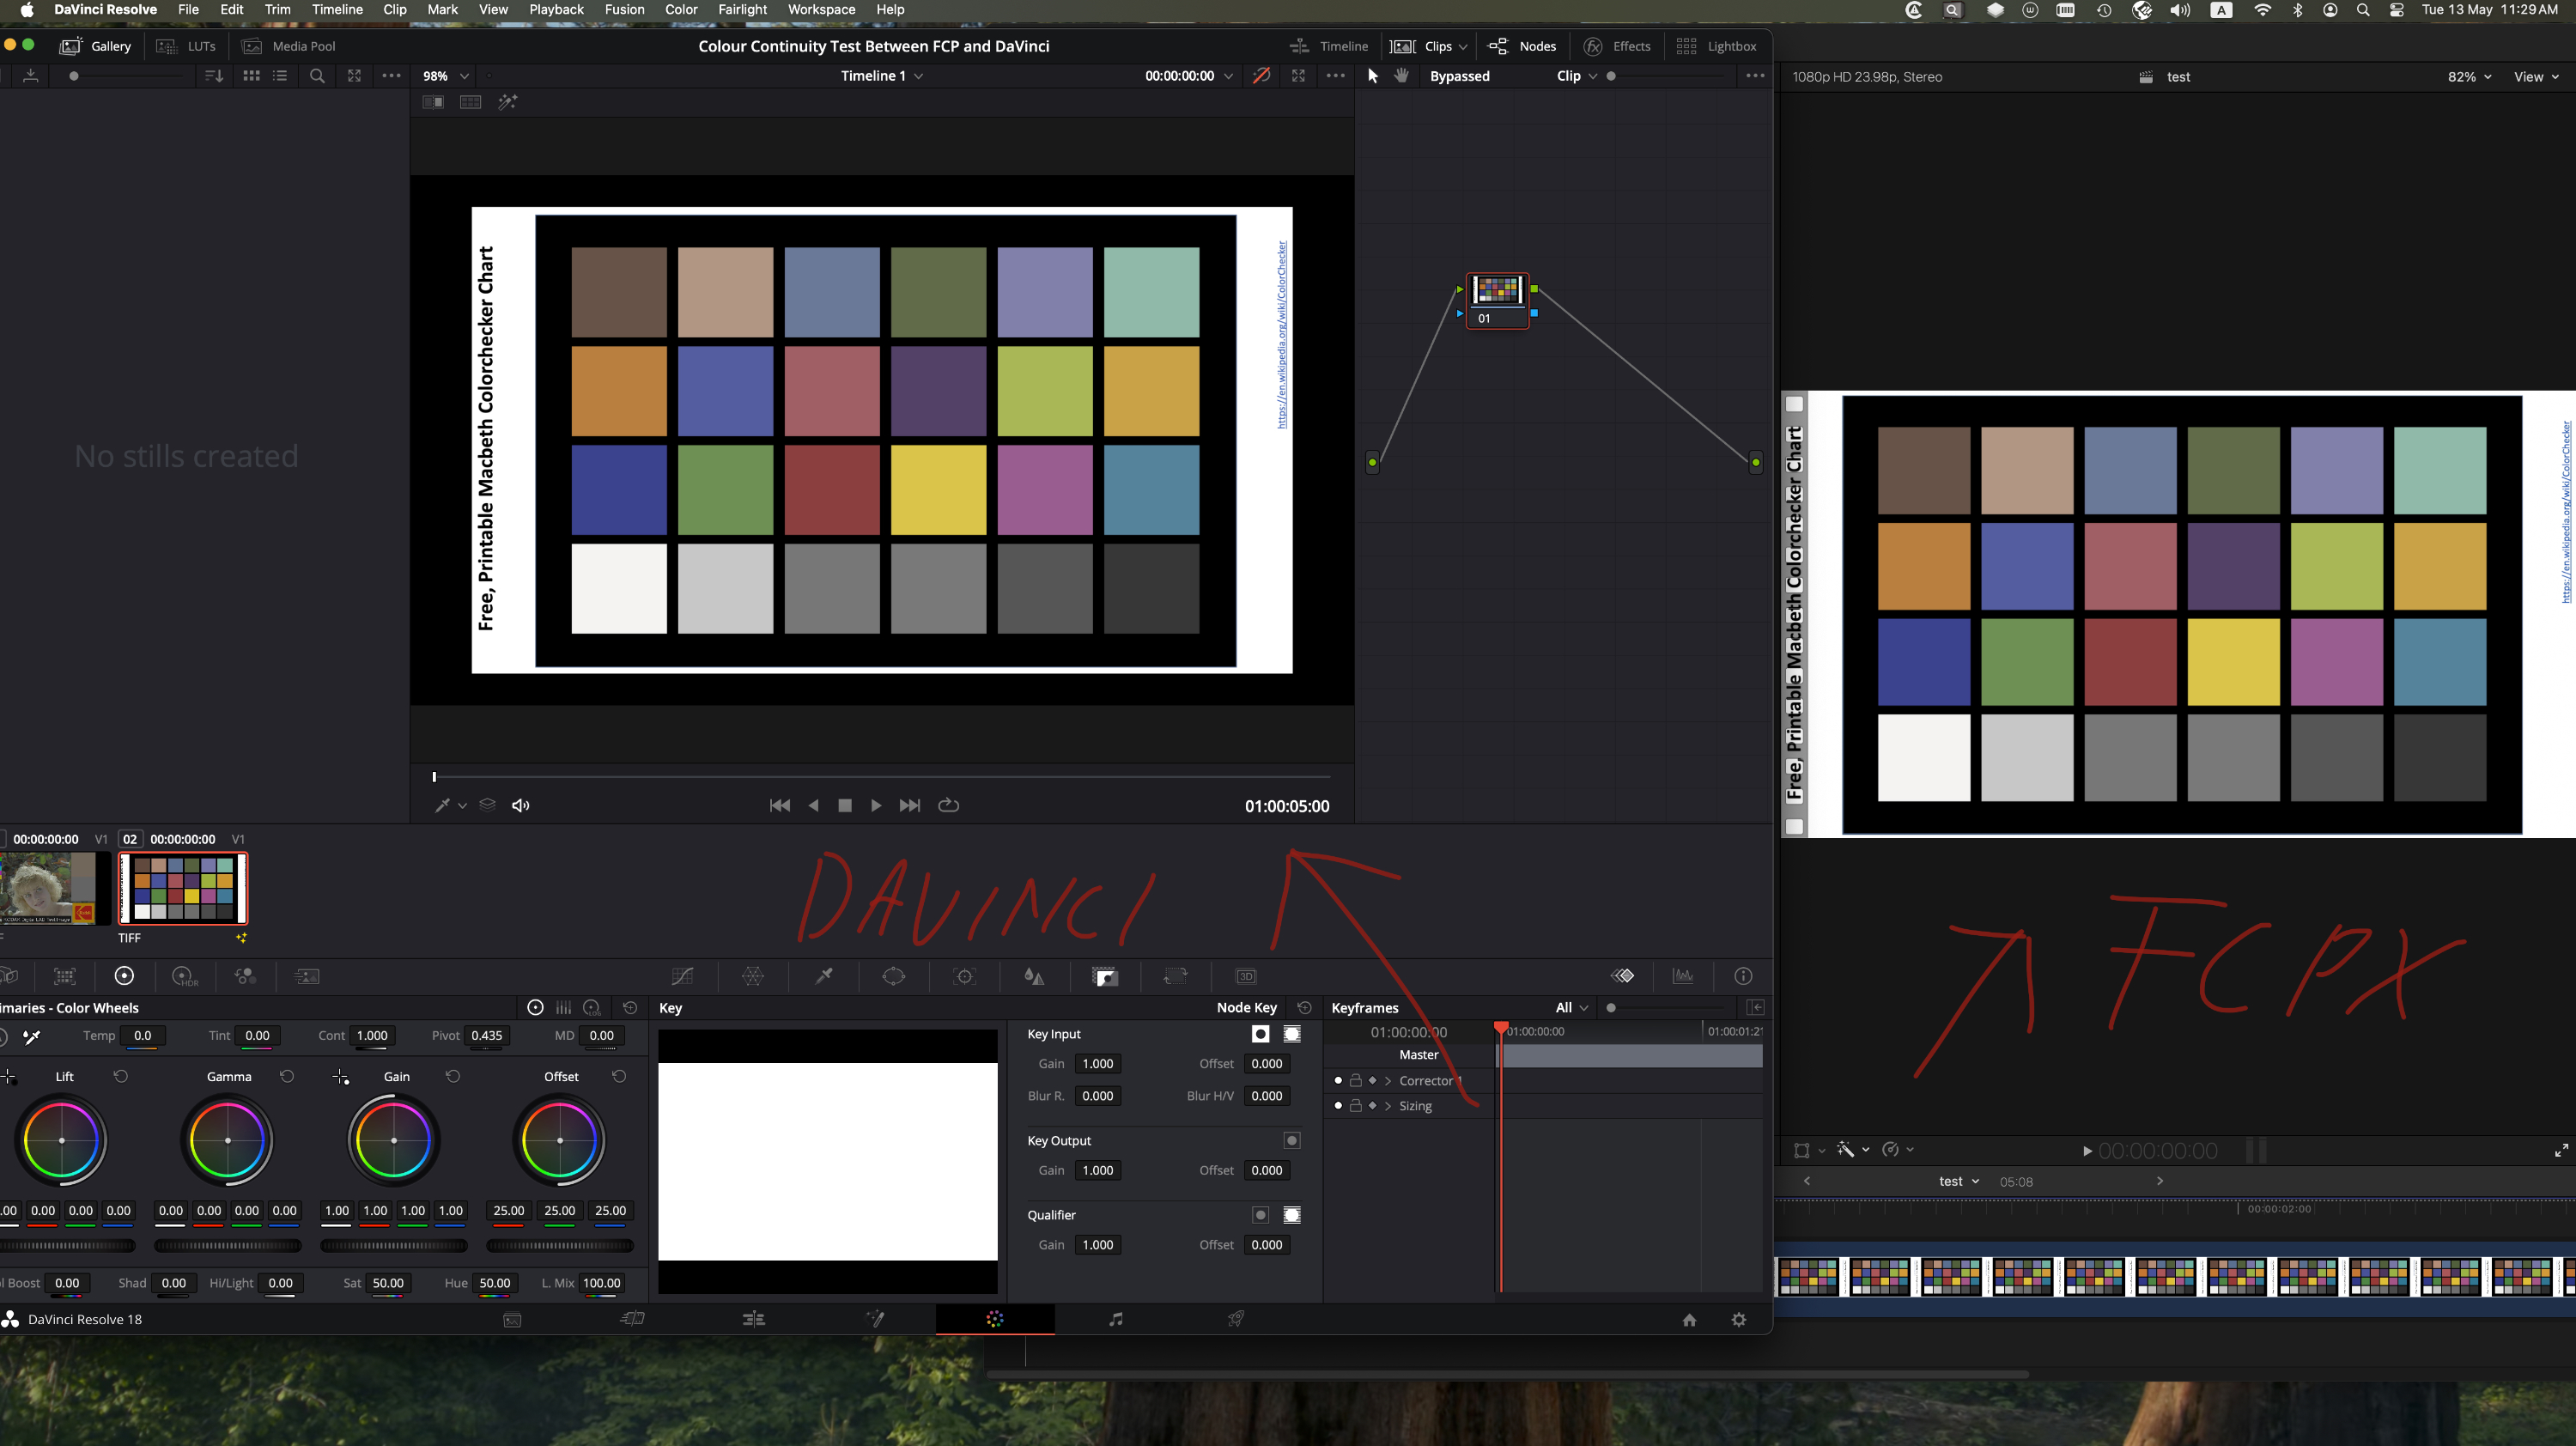2576x1446 pixels.
Task: Click the Offset master wheel slider
Action: 559,1246
